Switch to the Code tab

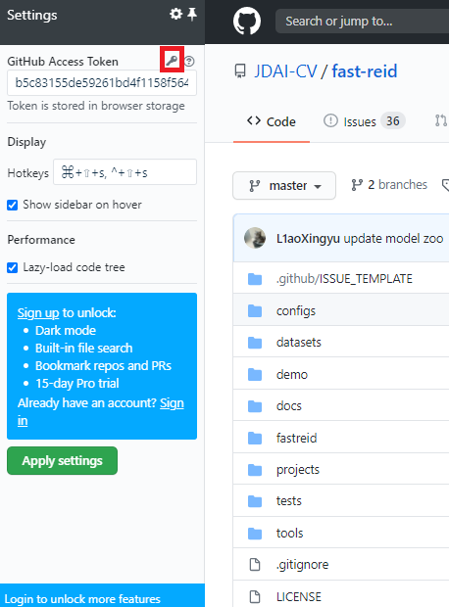pyautogui.click(x=272, y=121)
